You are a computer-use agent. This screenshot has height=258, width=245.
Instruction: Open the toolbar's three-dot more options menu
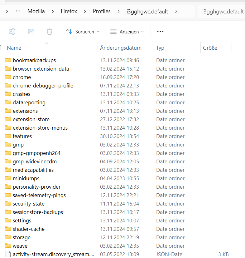[160, 32]
